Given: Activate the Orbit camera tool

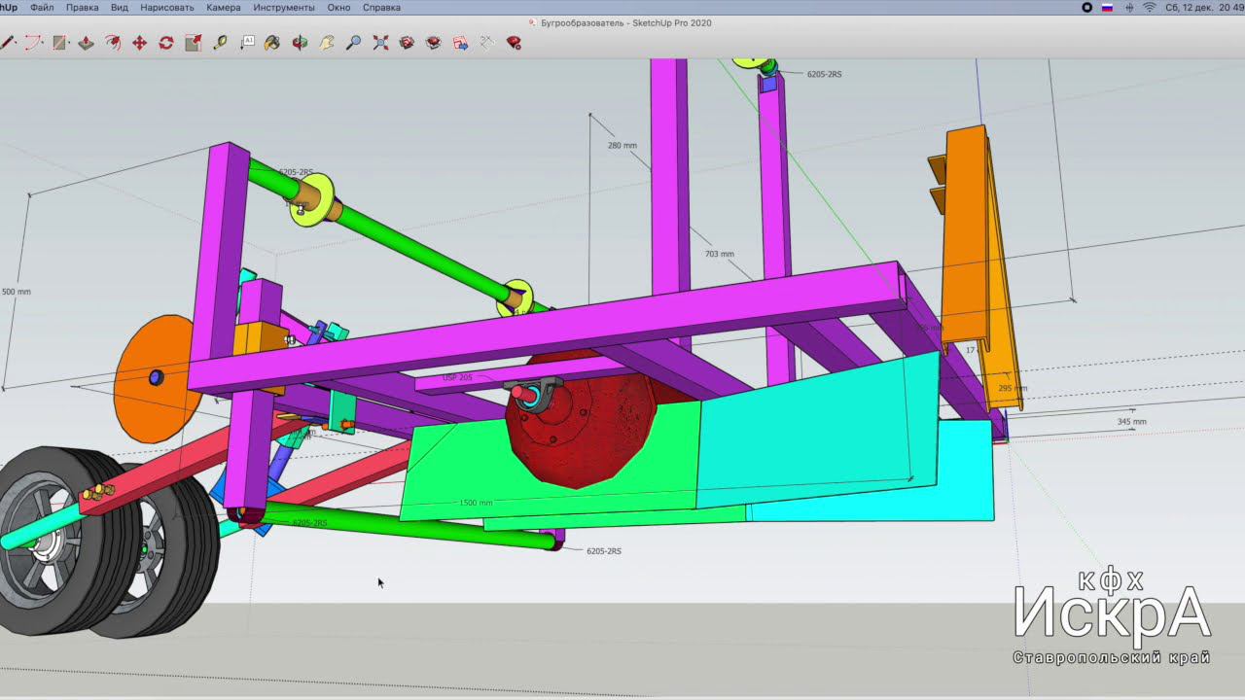Looking at the screenshot, I should tap(301, 43).
